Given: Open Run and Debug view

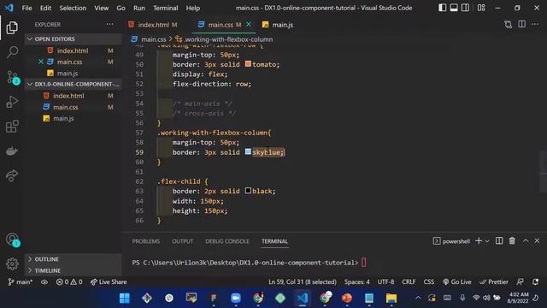Looking at the screenshot, I should coord(12,102).
